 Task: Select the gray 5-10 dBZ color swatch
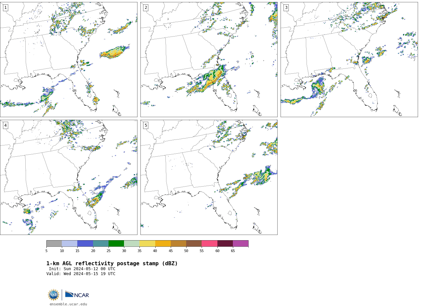[x=54, y=244]
